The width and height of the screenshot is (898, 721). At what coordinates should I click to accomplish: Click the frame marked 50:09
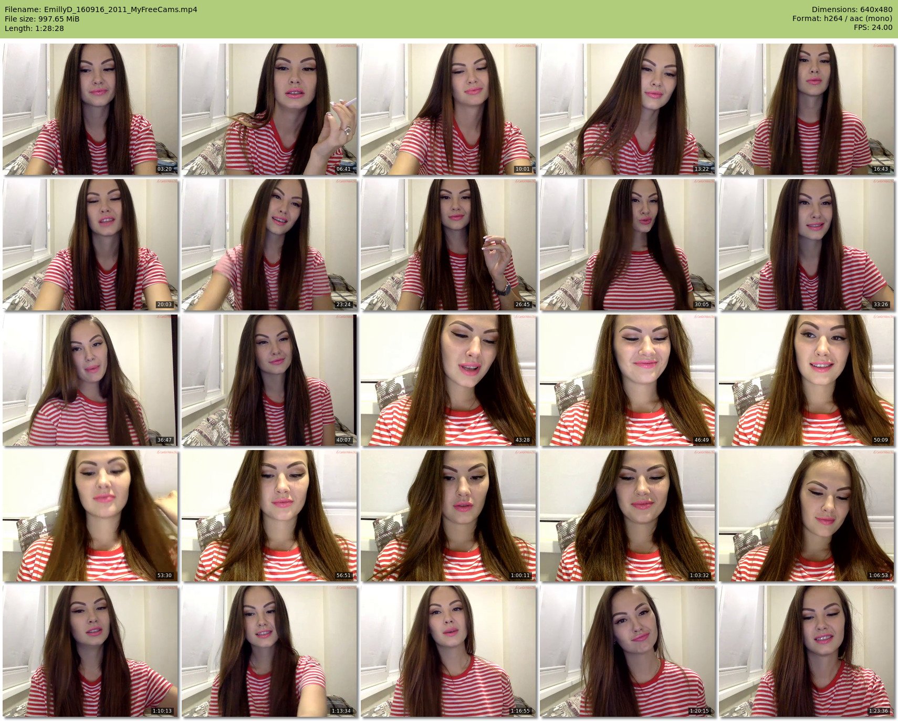pos(806,380)
